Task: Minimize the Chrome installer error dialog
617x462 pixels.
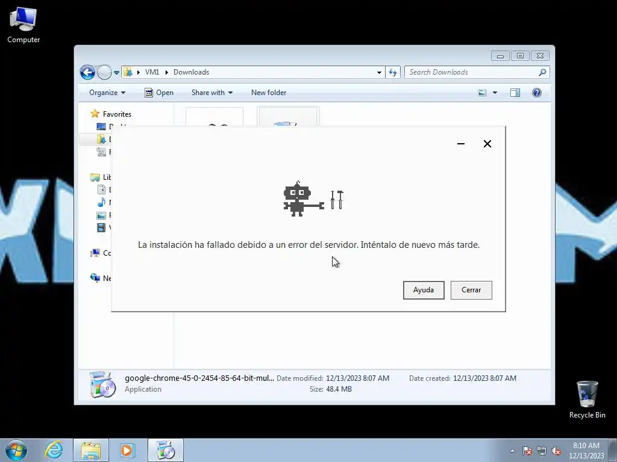Action: (461, 144)
